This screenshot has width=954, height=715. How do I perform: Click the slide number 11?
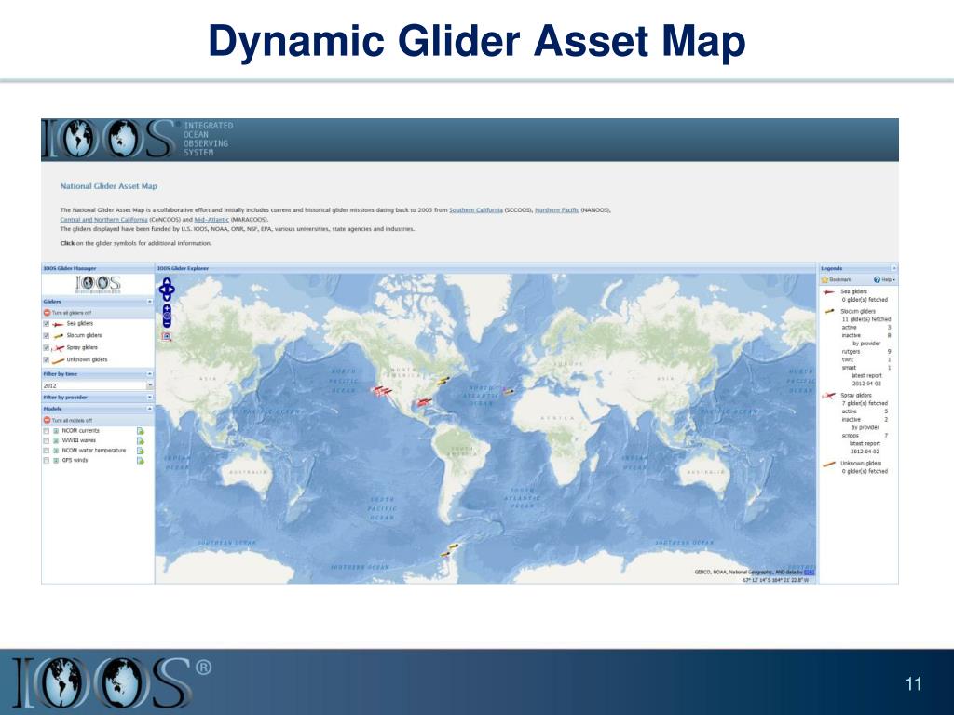[913, 684]
